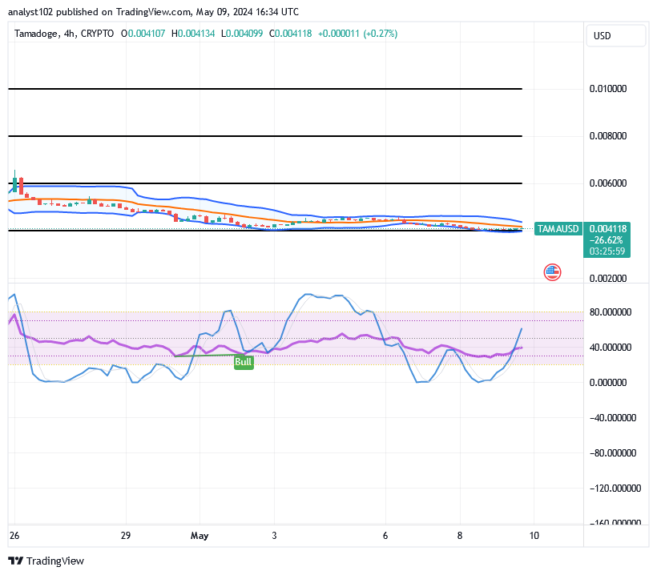Image resolution: width=657 pixels, height=575 pixels.
Task: Click the low value L0.004099
Action: tap(242, 34)
